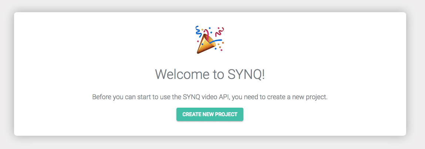
Task: Click the CREATE NEW PROJECT button
Action: [x=210, y=114]
